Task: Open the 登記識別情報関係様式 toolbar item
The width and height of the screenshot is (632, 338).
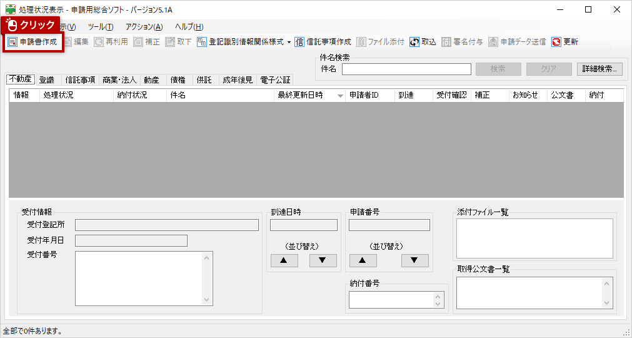Action: (241, 42)
